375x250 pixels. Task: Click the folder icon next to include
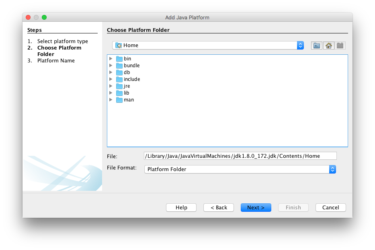pyautogui.click(x=119, y=79)
